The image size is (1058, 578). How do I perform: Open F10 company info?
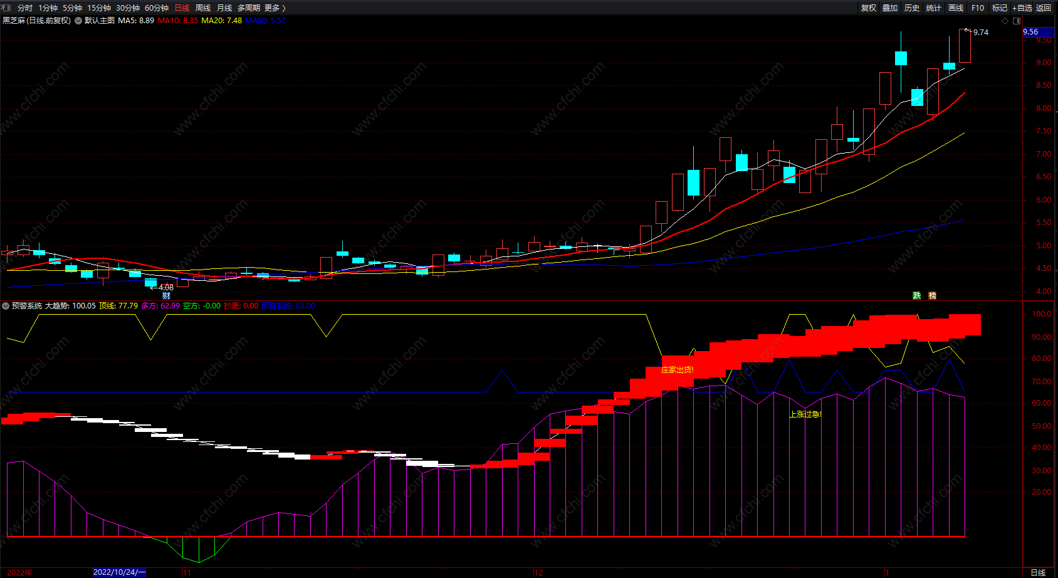[978, 8]
